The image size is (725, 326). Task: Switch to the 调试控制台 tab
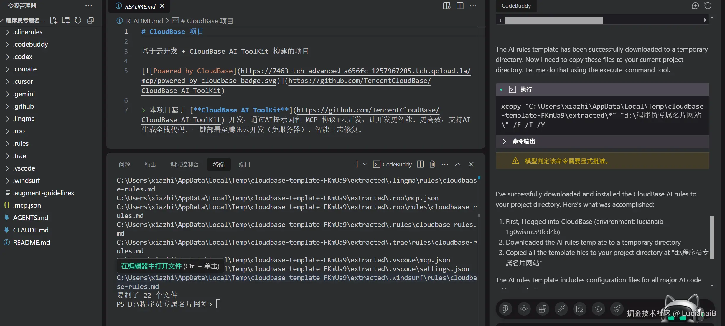coord(184,164)
